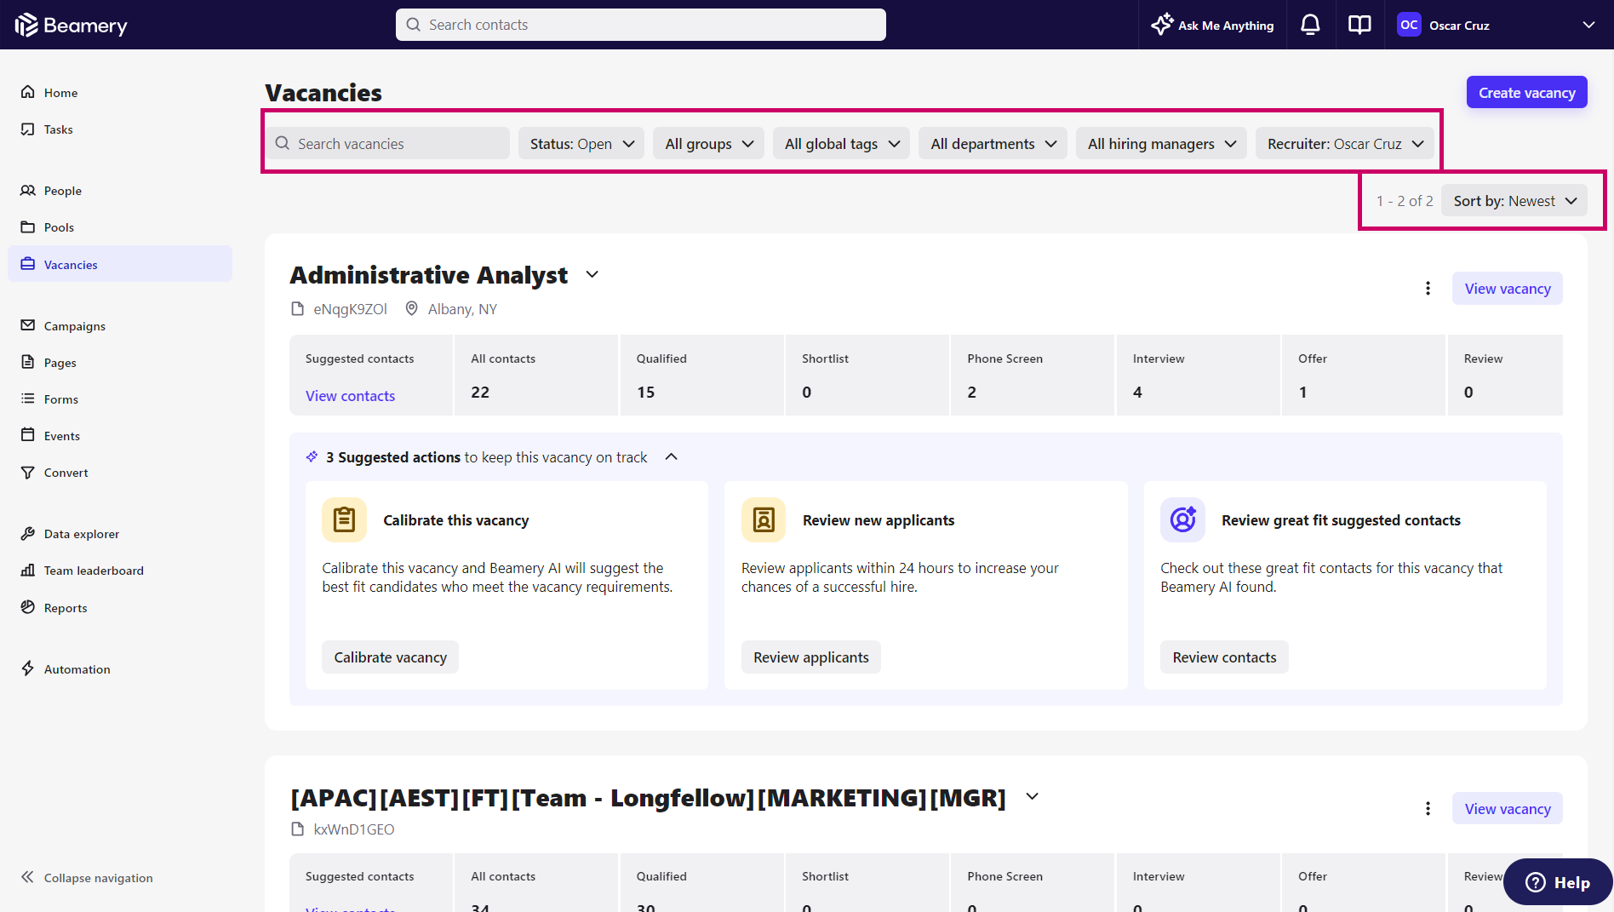
Task: Open the All hiring managers dropdown
Action: pyautogui.click(x=1161, y=144)
